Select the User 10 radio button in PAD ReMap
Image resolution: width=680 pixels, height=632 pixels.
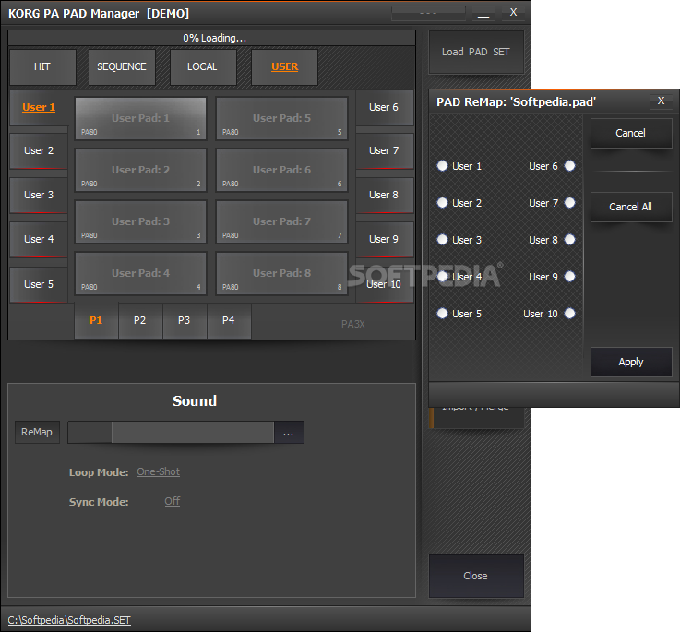(x=570, y=313)
